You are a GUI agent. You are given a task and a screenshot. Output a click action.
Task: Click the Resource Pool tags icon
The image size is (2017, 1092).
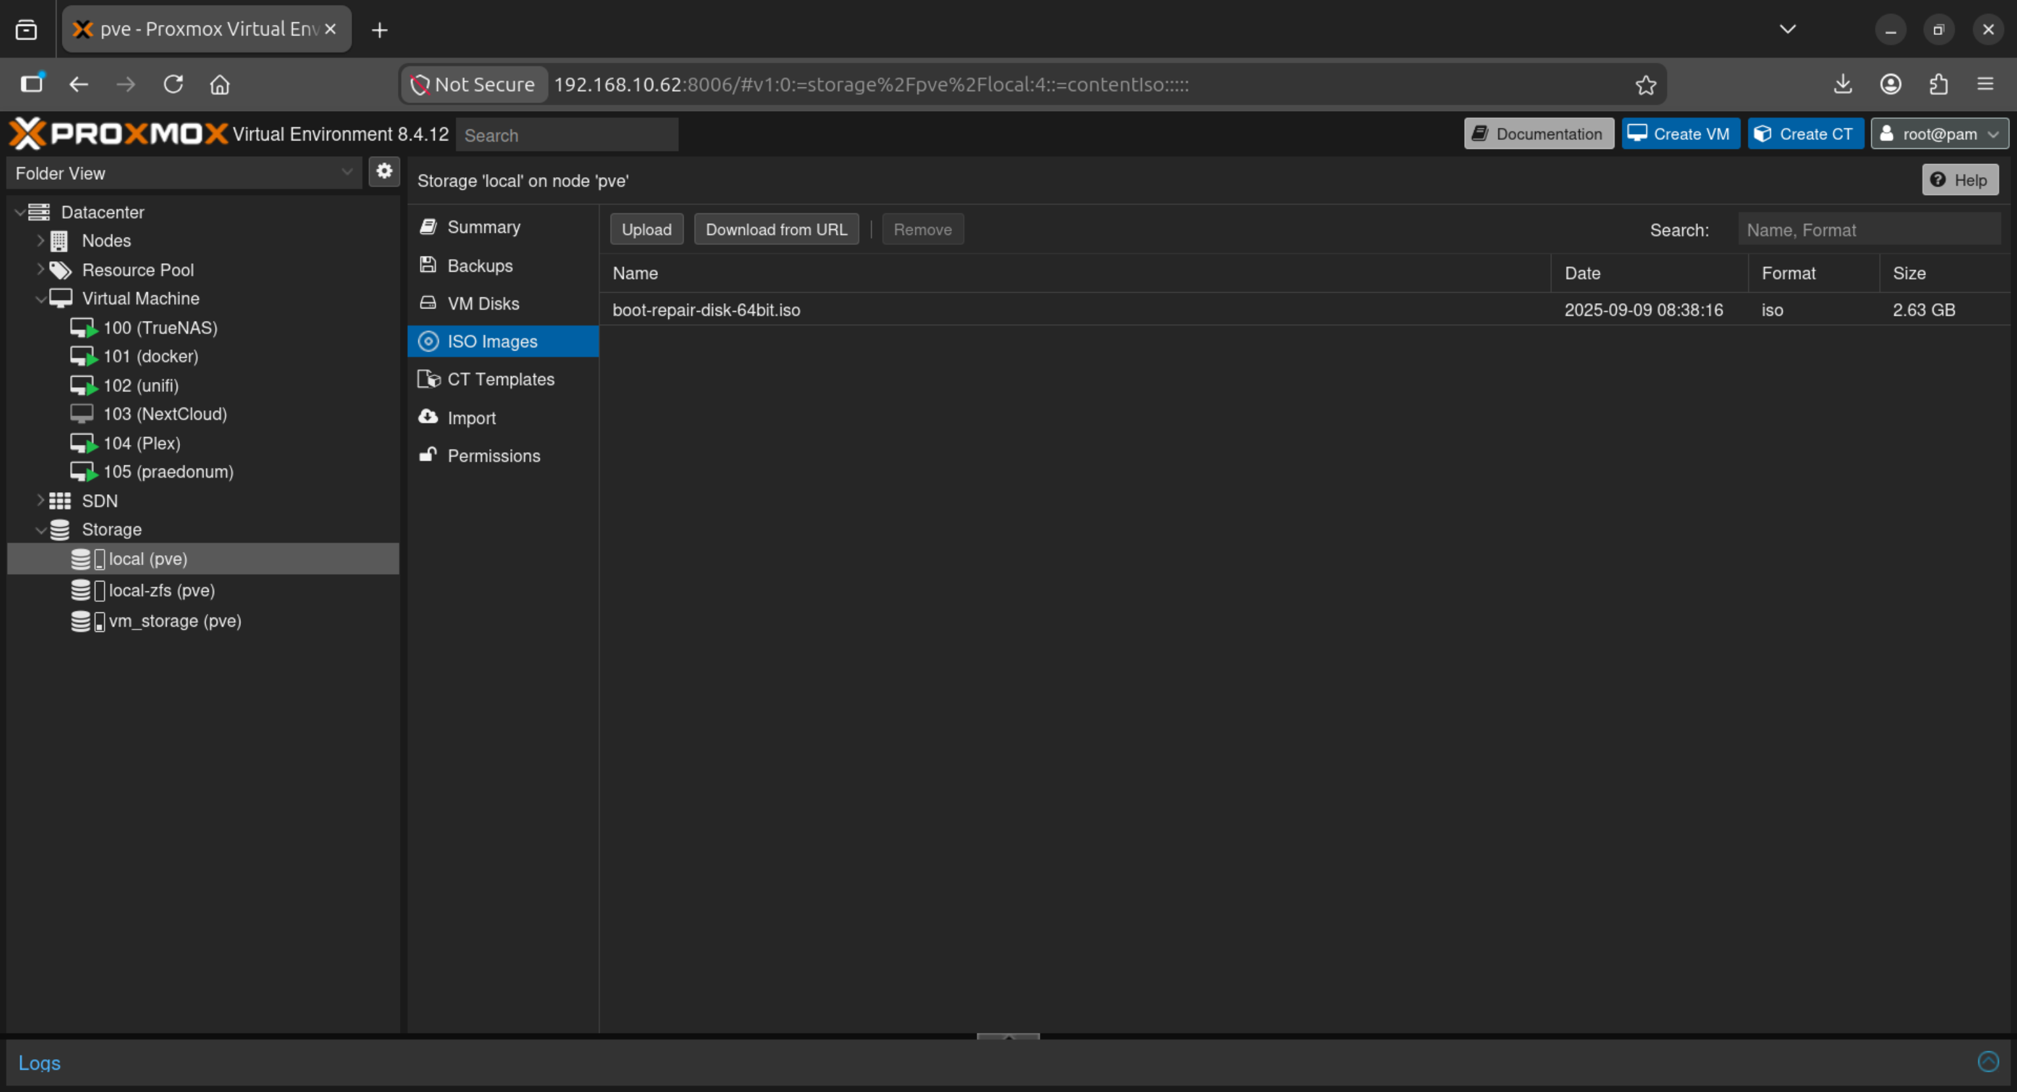(x=60, y=270)
